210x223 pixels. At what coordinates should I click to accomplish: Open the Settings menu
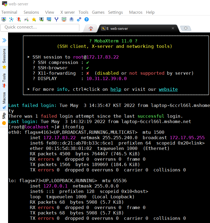(115, 12)
